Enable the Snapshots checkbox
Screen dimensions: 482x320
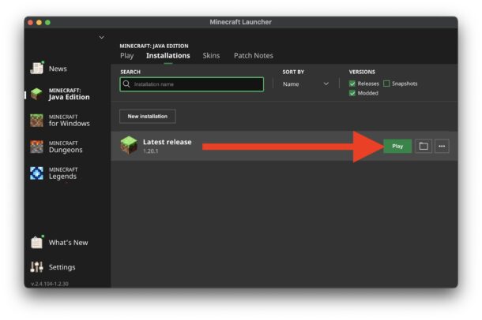(x=386, y=84)
